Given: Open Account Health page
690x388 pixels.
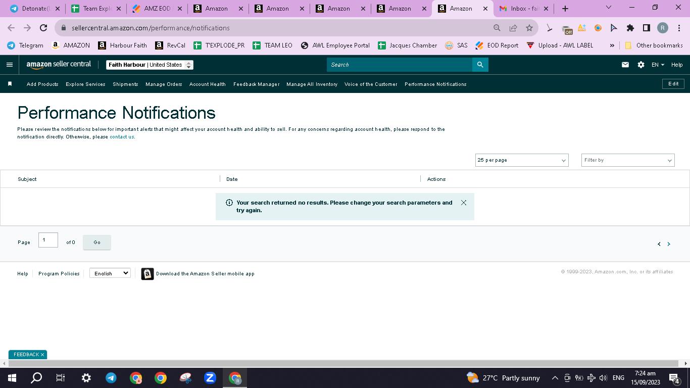Looking at the screenshot, I should click(x=208, y=84).
